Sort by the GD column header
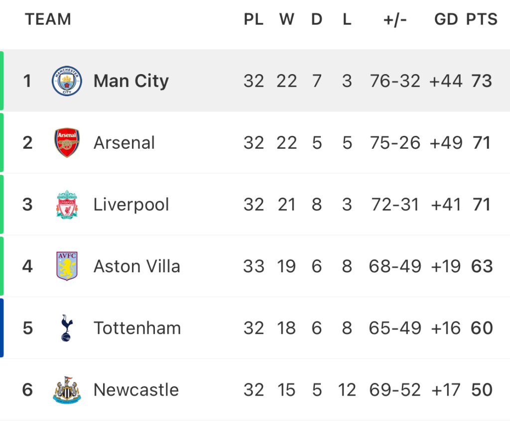Screen dimensions: 510x421 coord(446,19)
